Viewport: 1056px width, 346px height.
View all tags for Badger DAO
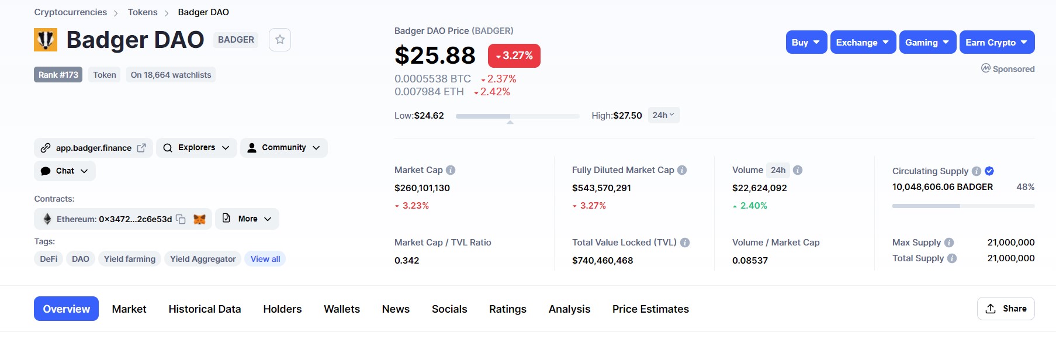click(x=265, y=258)
